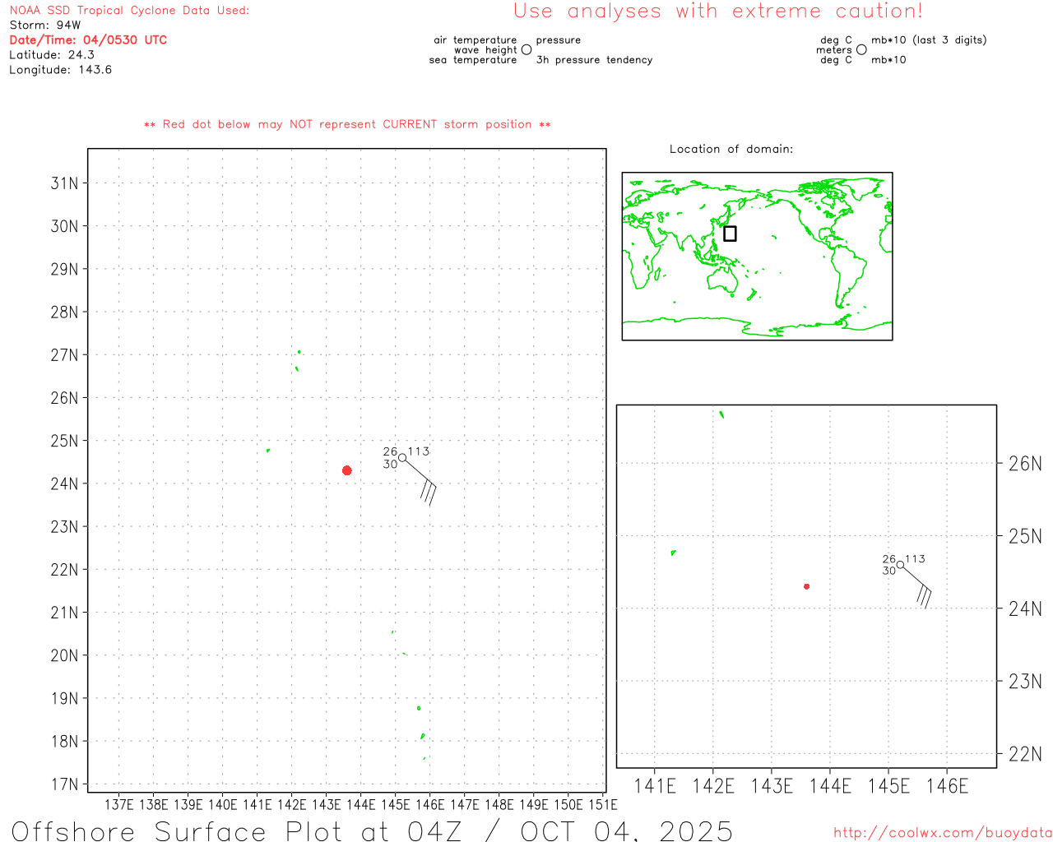Click the '26N' label on the inset map axis
This screenshot has width=1053, height=842.
click(1025, 464)
